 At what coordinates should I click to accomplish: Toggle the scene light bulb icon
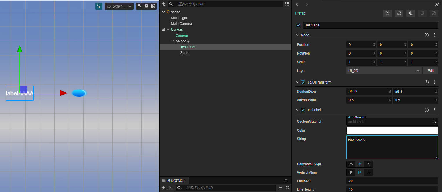99,6
